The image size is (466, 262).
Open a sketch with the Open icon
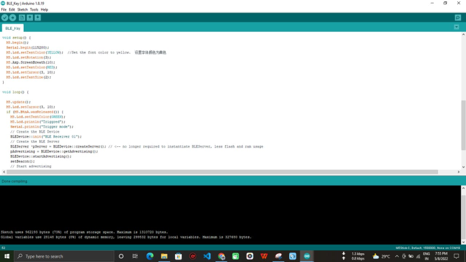30,18
